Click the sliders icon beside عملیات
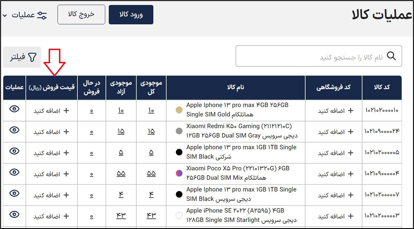414x229 pixels. 42,15
